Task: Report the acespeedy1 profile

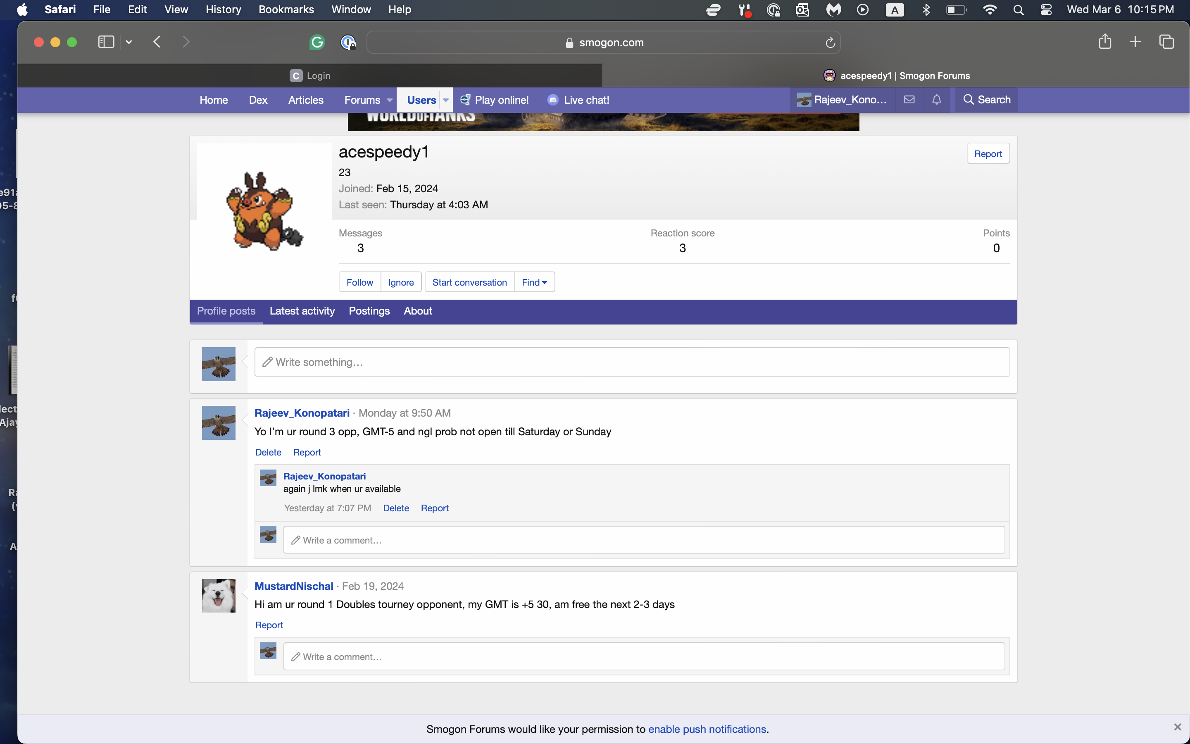Action: (988, 154)
